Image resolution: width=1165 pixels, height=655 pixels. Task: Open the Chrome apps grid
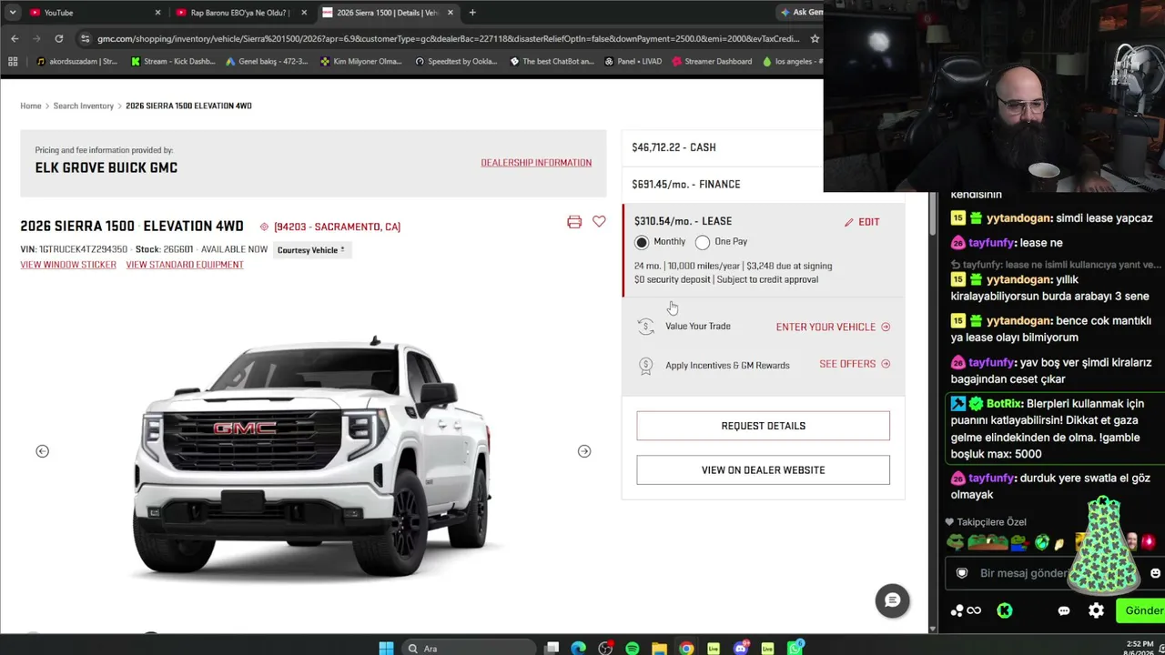pyautogui.click(x=13, y=62)
